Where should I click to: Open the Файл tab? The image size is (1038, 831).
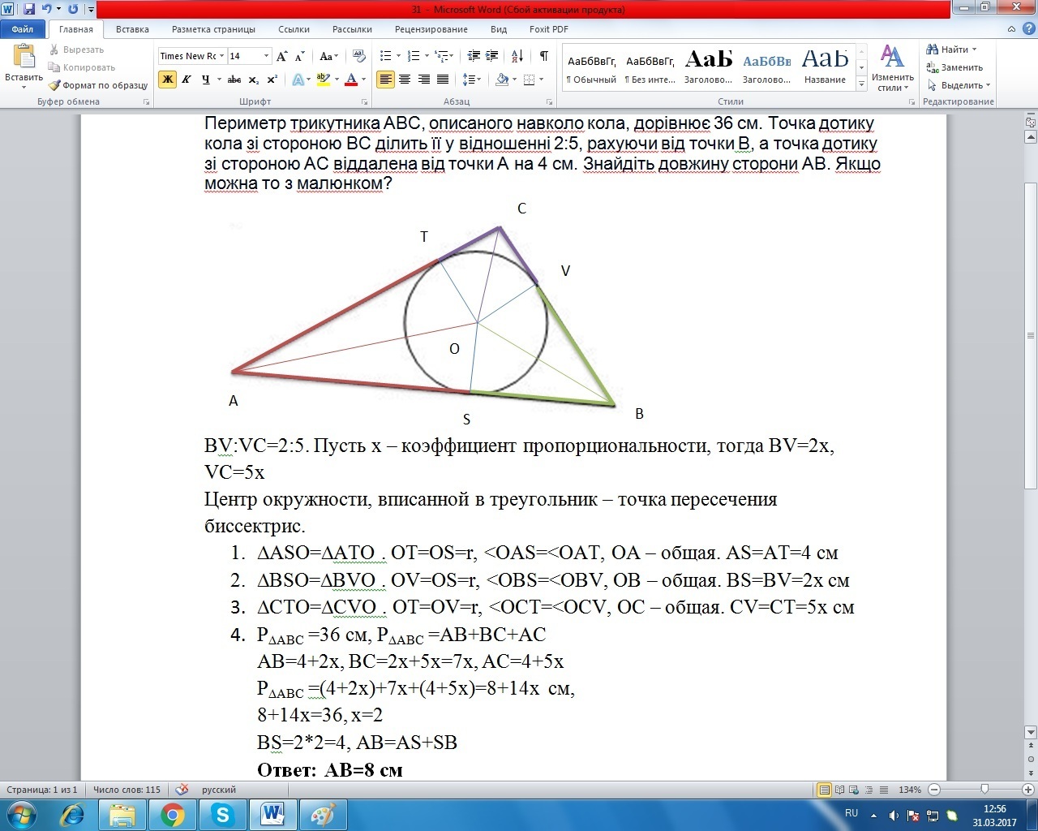23,29
